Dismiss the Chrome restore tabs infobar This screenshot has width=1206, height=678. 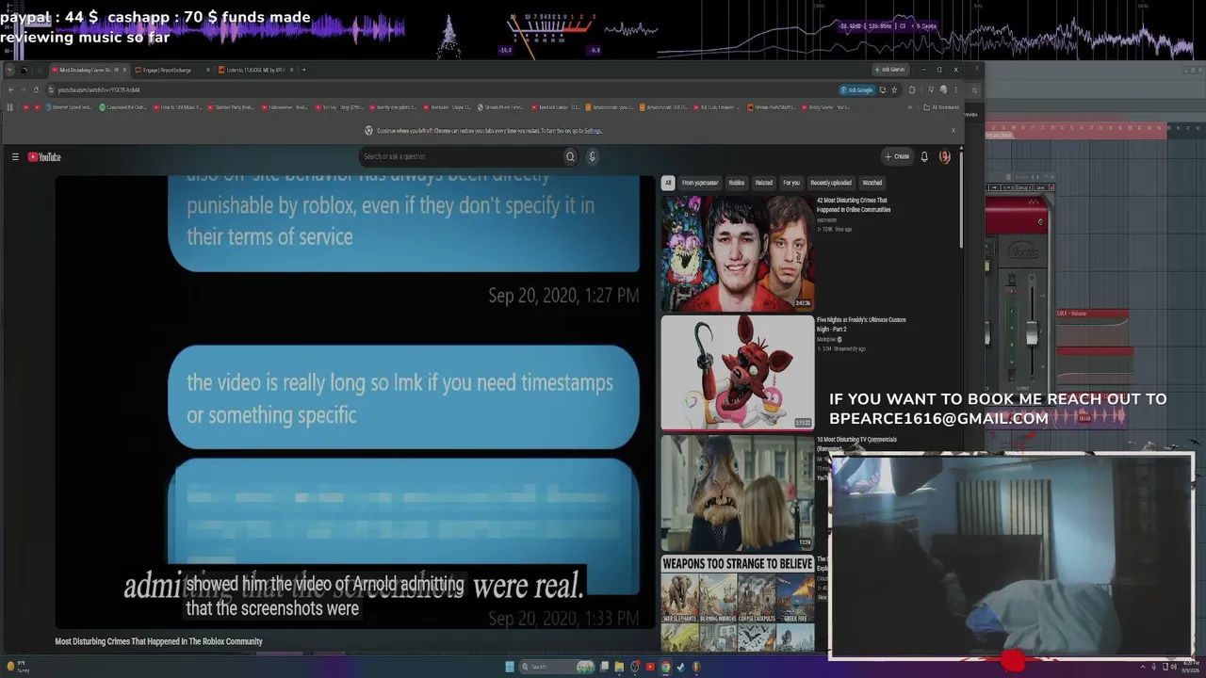pos(953,130)
